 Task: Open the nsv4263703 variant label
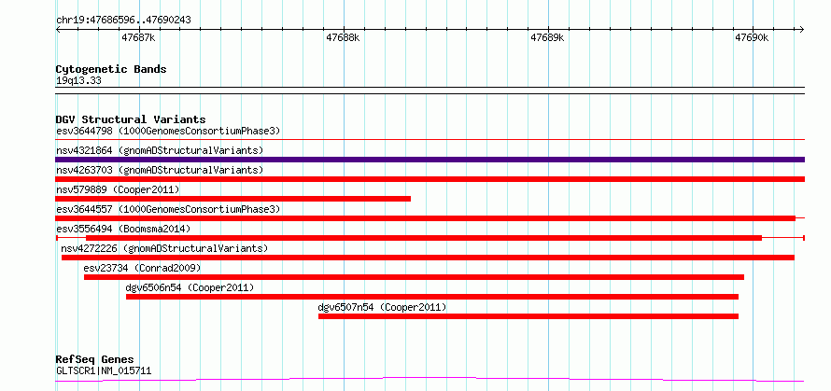160,170
